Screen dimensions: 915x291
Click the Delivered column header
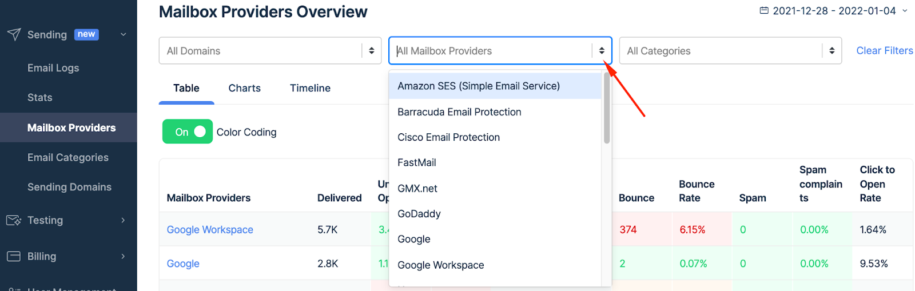coord(340,198)
